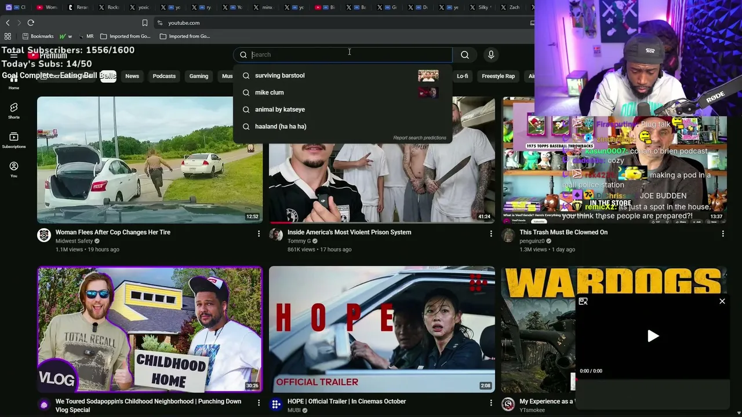Open the Bookmarks folder in the bookmarks bar
The image size is (742, 417).
[38, 36]
